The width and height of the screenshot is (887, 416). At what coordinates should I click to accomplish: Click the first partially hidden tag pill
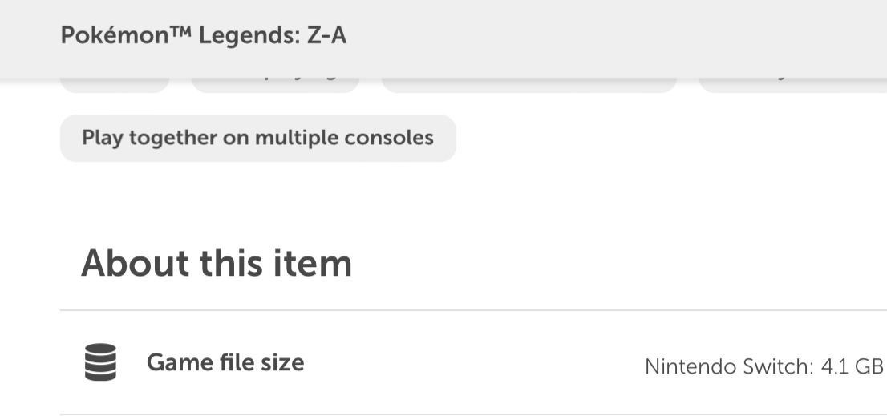(x=115, y=85)
